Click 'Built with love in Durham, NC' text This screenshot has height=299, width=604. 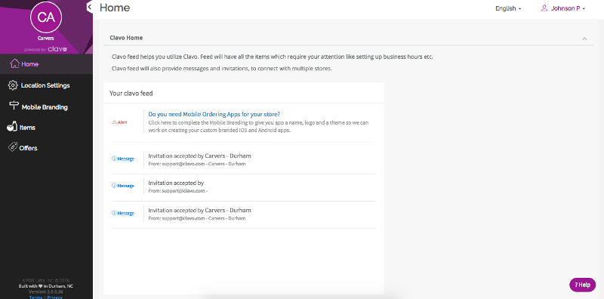click(x=46, y=286)
